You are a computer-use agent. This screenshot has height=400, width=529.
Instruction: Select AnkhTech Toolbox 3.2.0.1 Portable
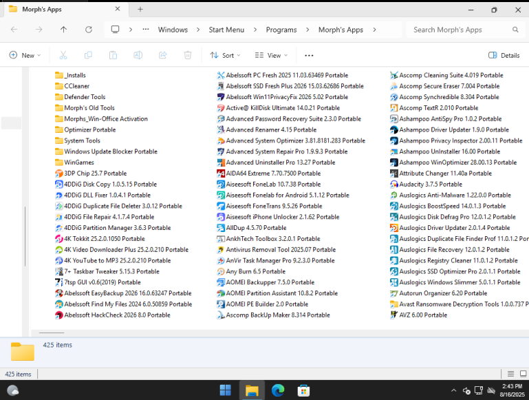268,239
